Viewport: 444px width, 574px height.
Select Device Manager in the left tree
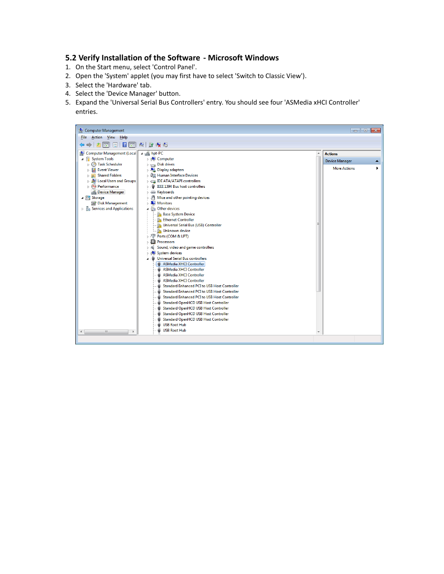click(111, 192)
